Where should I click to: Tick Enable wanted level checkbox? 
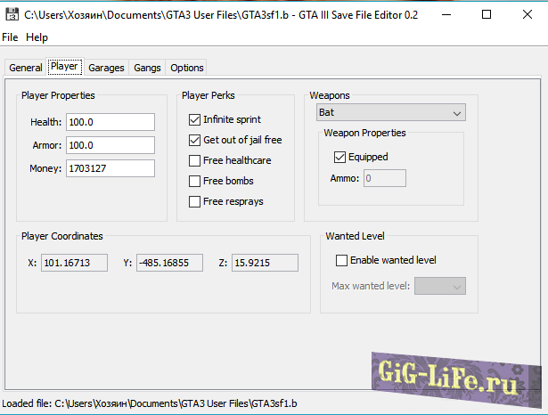click(x=341, y=260)
